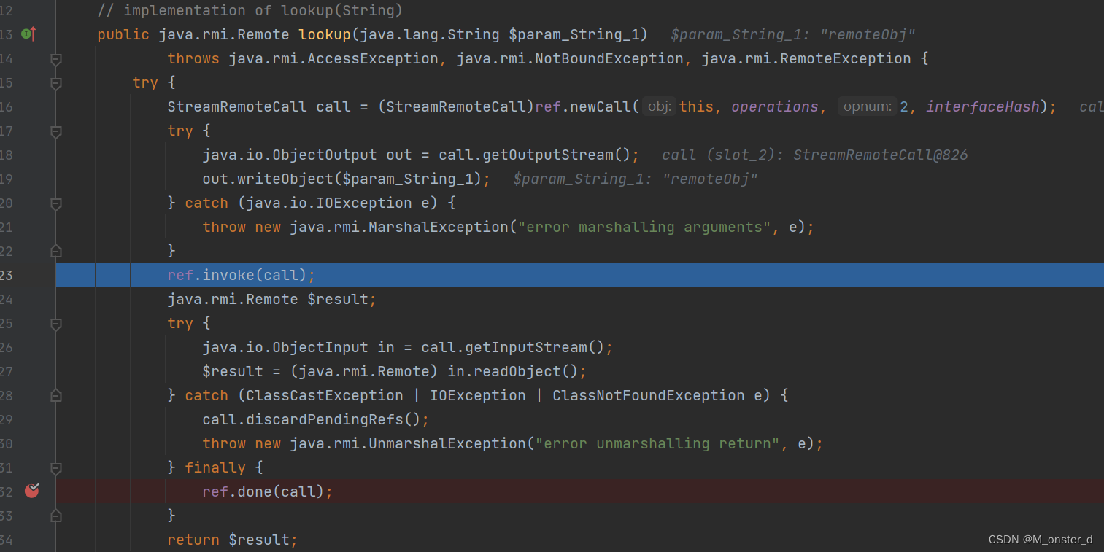This screenshot has width=1104, height=552.
Task: Click the MarshalException class name
Action: [437, 227]
